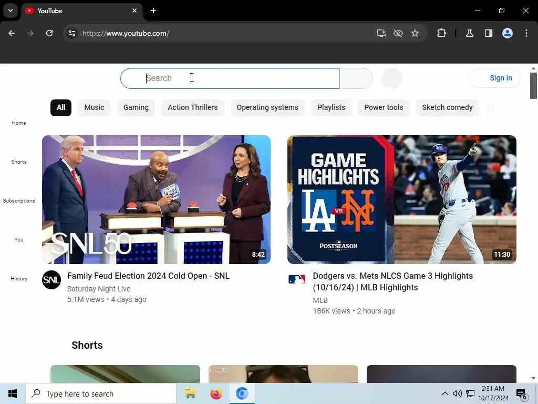Viewport: 538px width, 404px height.
Task: Bookmark this page with the star icon
Action: (x=415, y=33)
